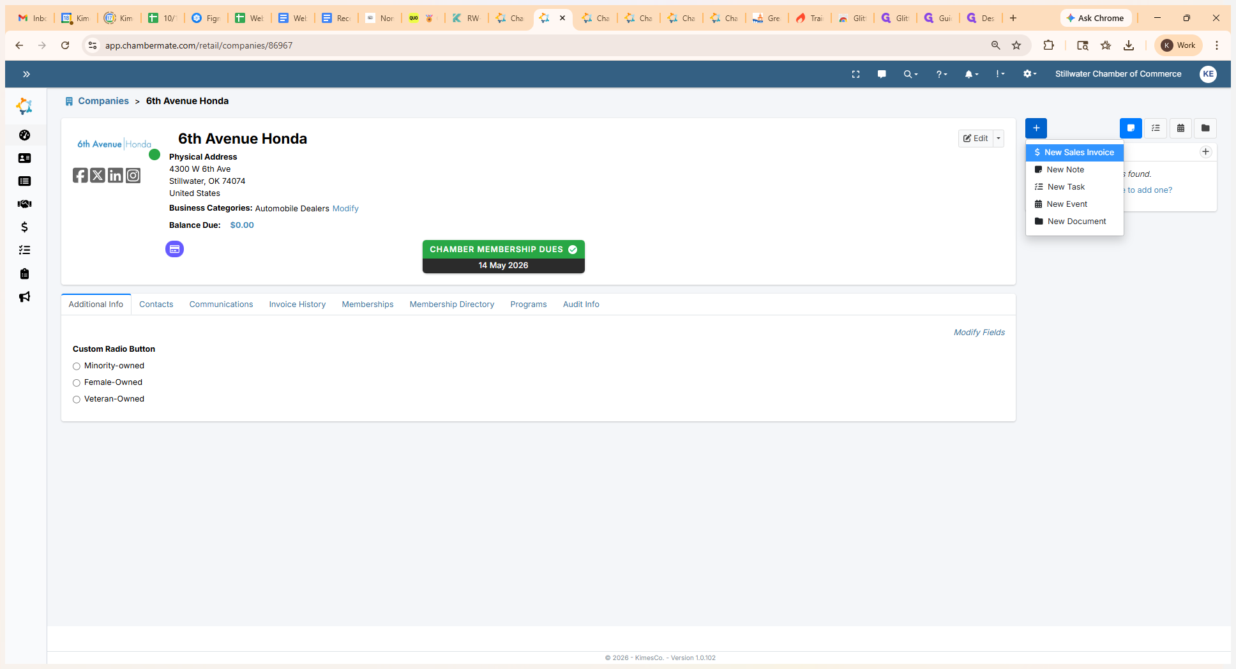Open the documents folder panel icon
Image resolution: width=1236 pixels, height=669 pixels.
(x=1205, y=128)
